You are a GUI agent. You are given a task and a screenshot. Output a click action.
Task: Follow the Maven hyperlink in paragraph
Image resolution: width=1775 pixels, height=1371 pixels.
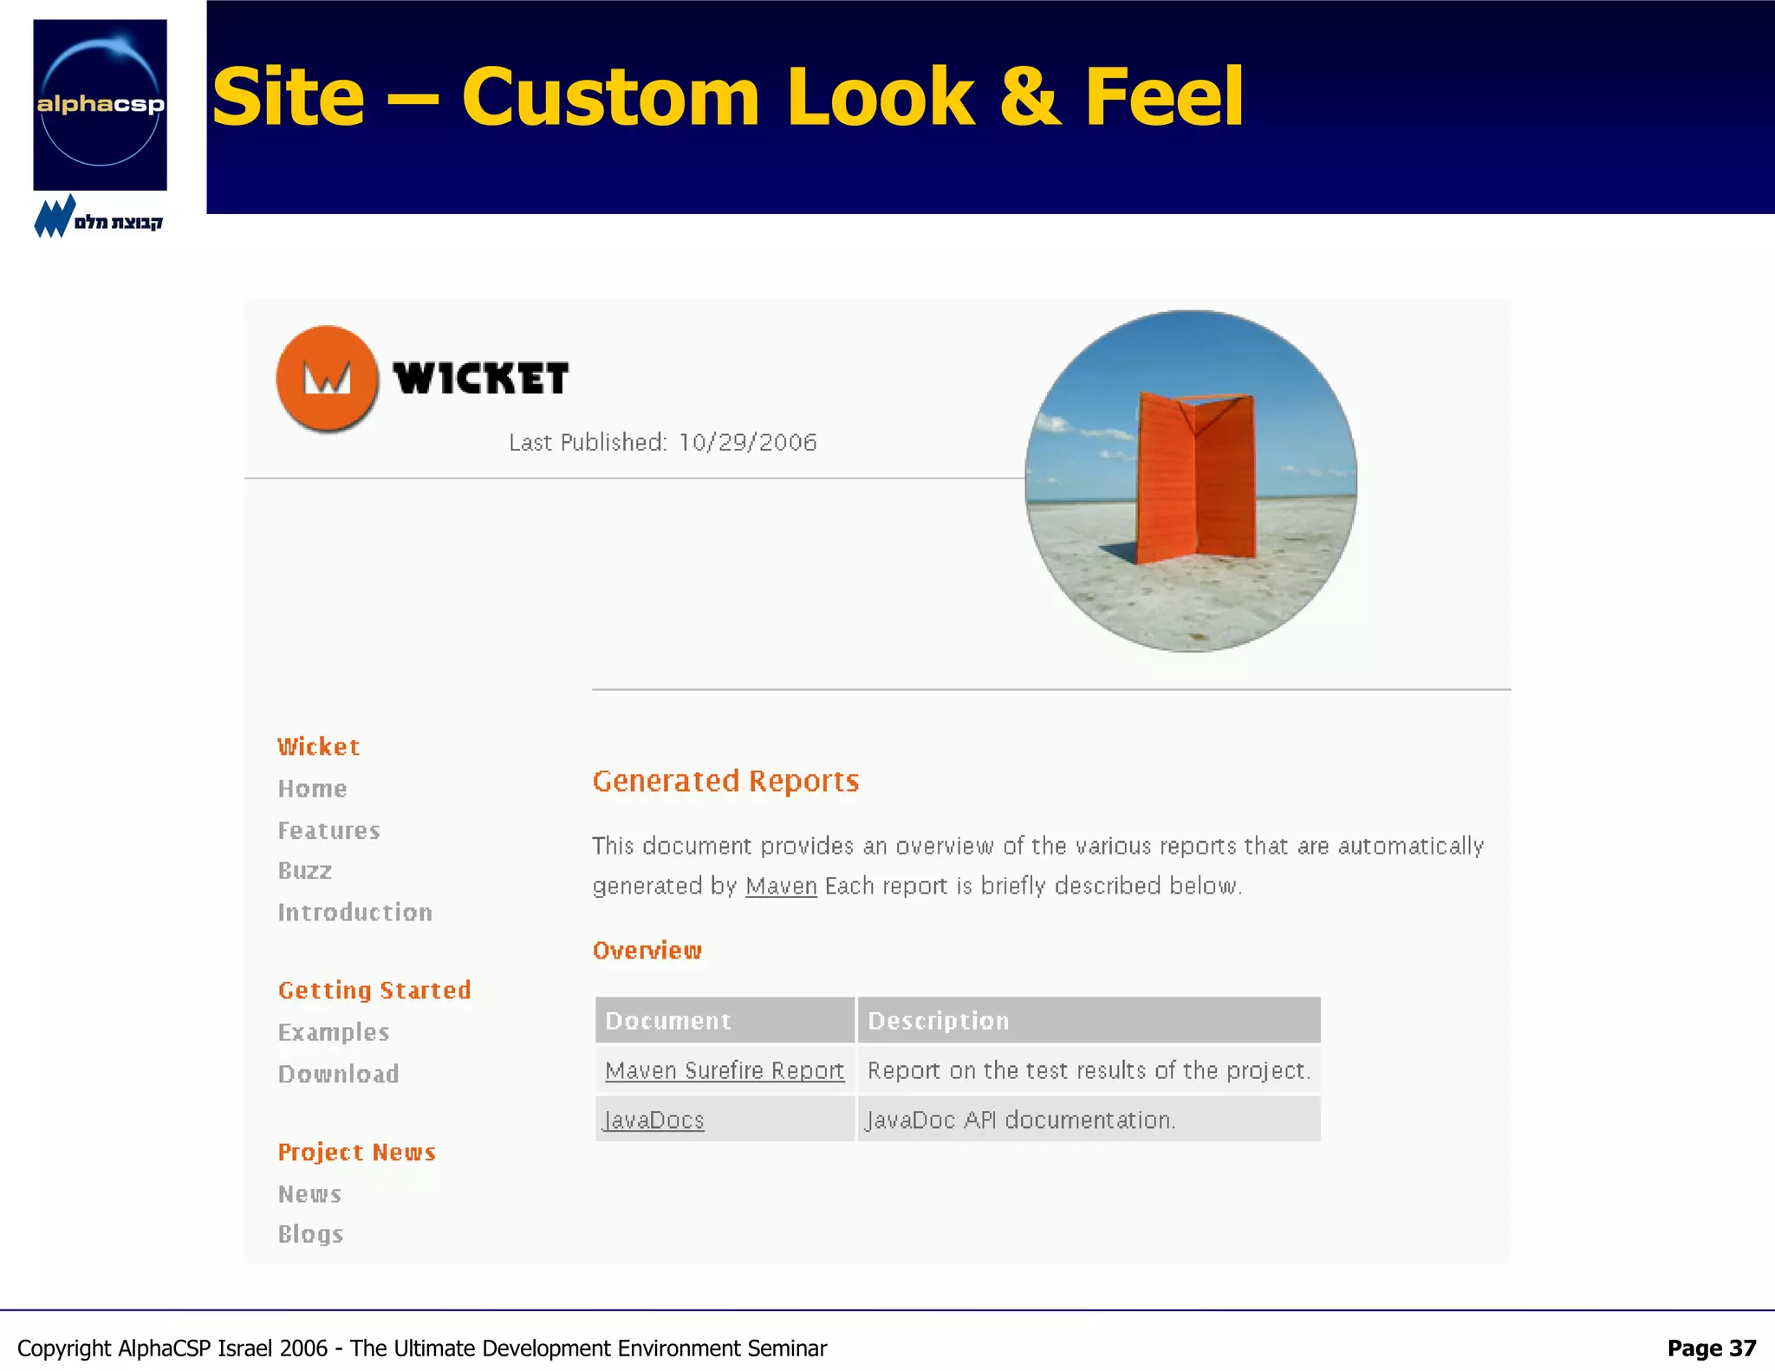point(781,886)
